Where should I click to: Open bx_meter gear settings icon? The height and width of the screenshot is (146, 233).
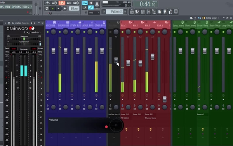pos(9,23)
